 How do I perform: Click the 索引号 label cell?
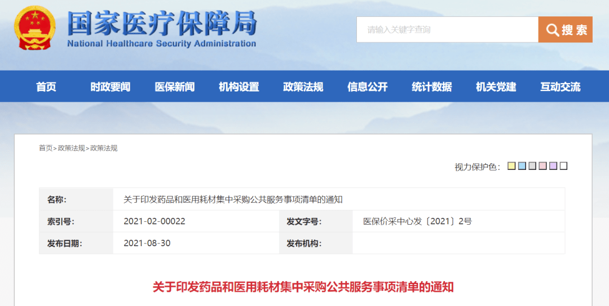tap(76, 221)
